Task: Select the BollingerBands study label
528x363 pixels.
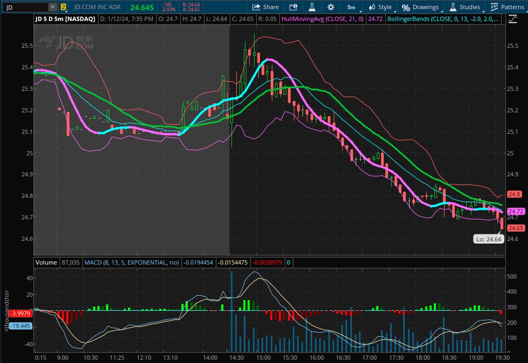Action: [442, 19]
